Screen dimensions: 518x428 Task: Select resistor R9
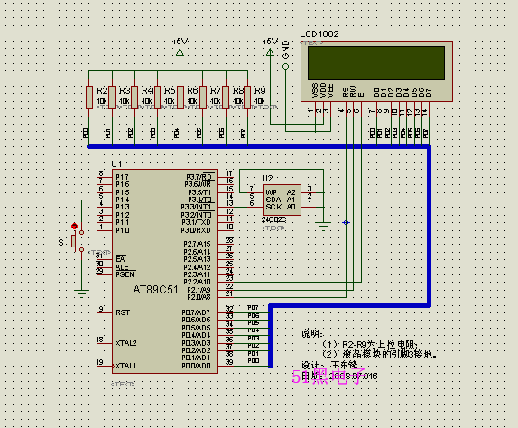click(247, 98)
